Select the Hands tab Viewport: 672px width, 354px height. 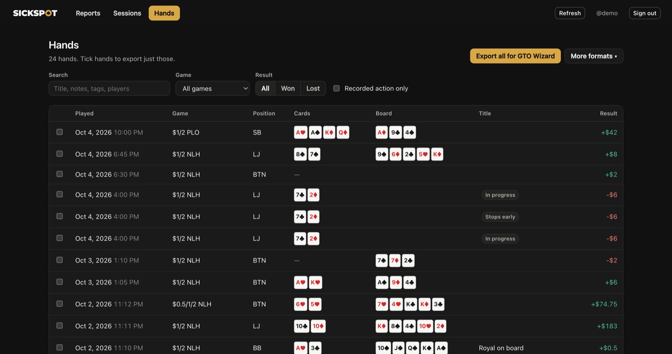[164, 13]
